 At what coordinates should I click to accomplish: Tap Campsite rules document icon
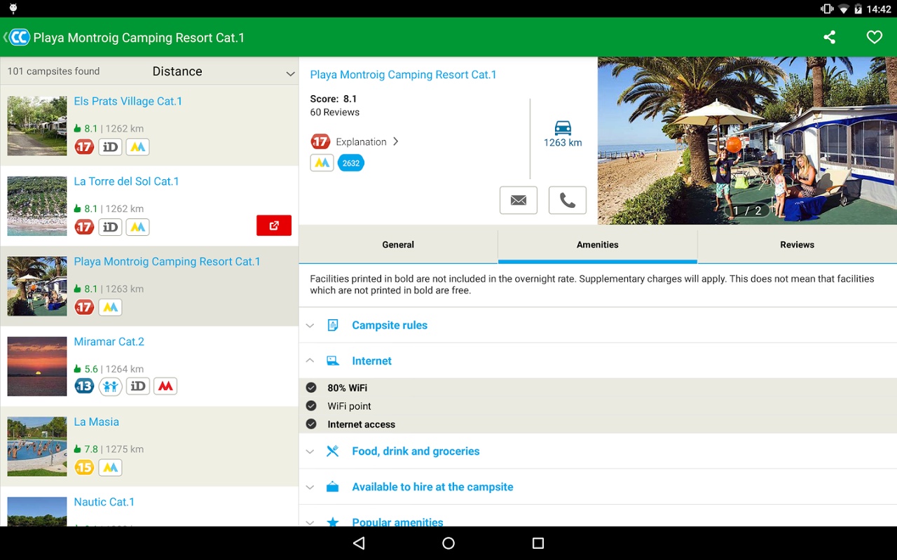tap(333, 325)
